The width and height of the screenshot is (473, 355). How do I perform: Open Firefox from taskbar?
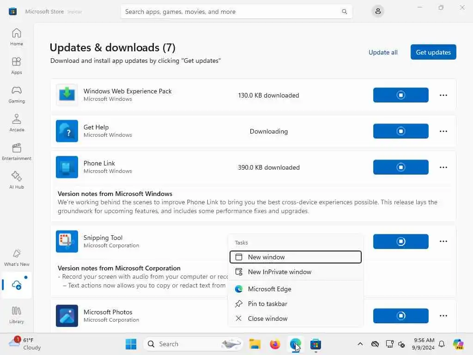275,344
